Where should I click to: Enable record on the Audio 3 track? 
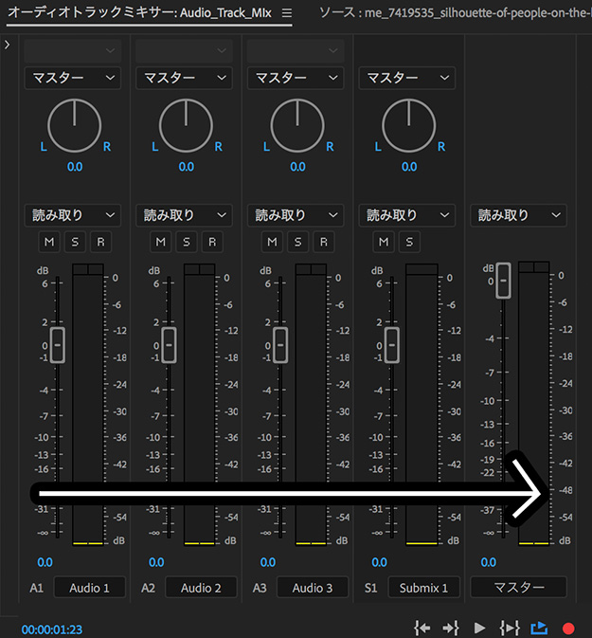point(325,242)
